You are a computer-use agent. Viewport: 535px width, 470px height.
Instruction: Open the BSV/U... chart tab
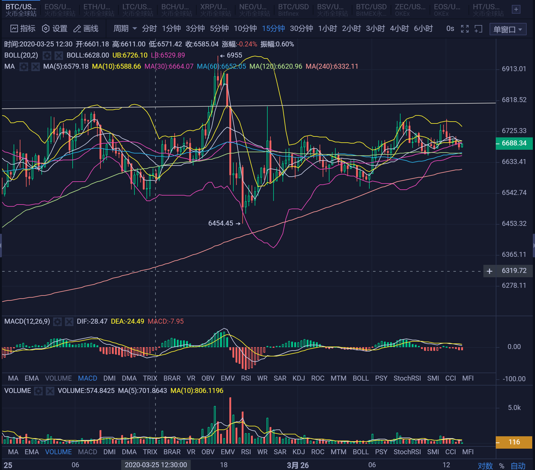pos(333,10)
